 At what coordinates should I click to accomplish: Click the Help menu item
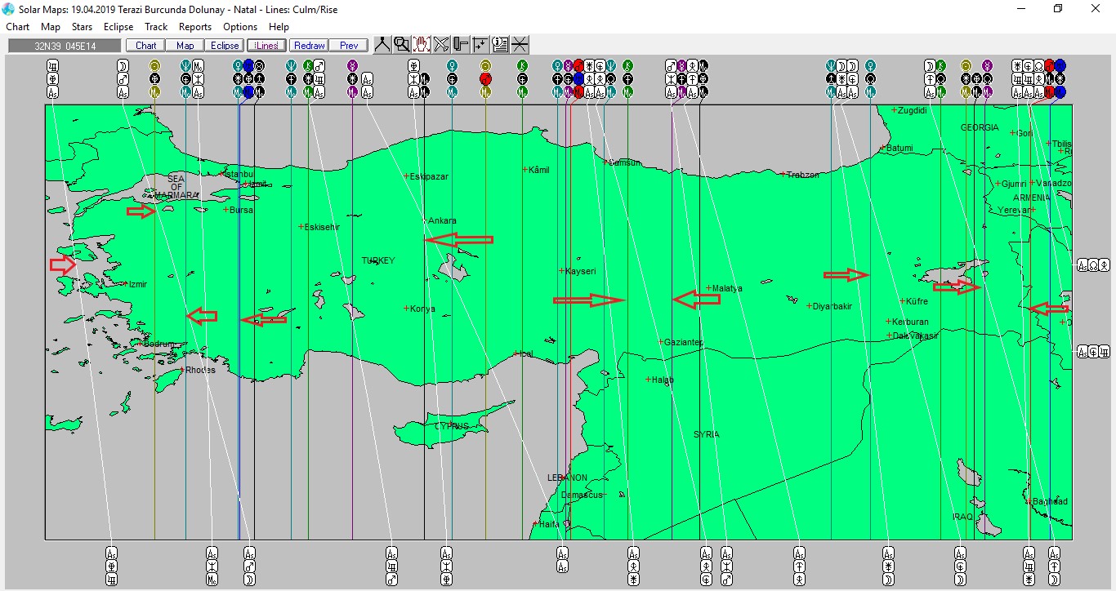[279, 27]
